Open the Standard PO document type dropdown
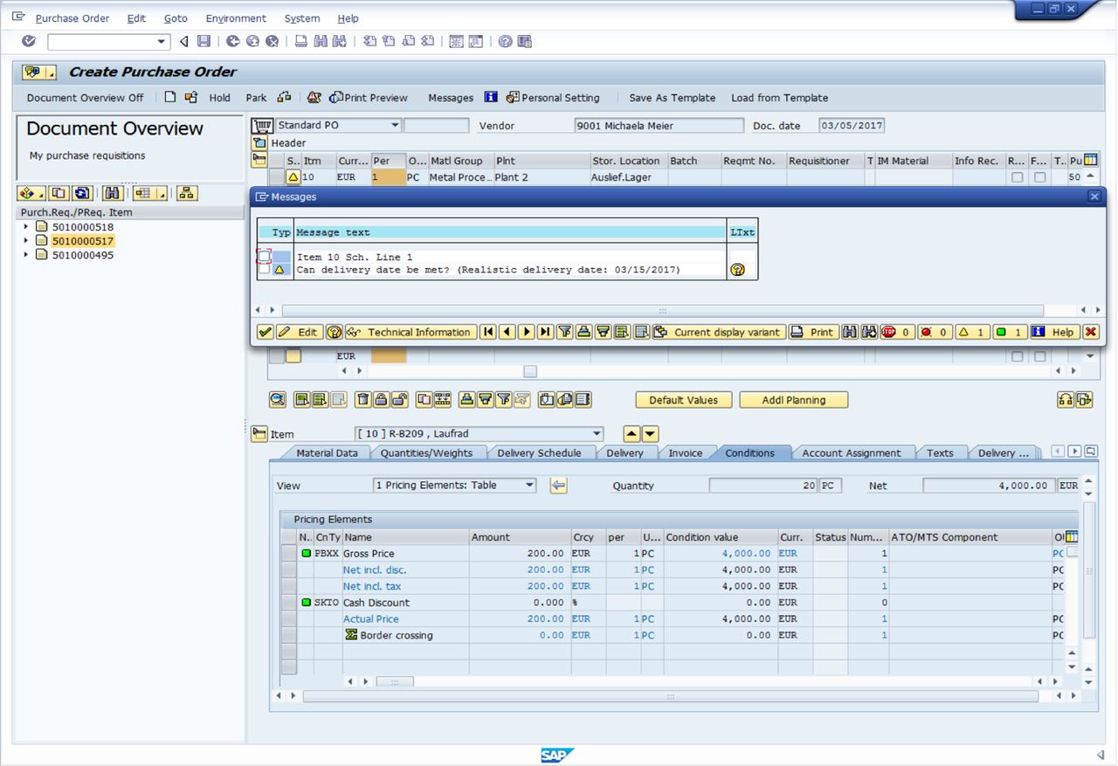This screenshot has height=766, width=1118. pos(395,126)
